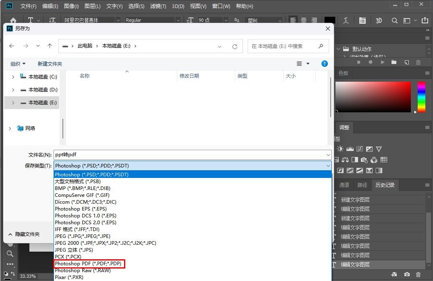Click the Actions panel record button
The image size is (433, 281).
(x=371, y=62)
